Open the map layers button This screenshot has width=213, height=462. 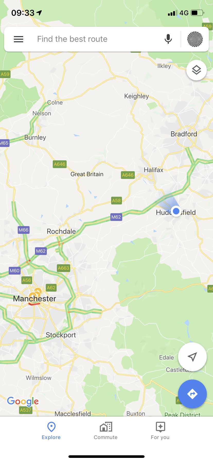click(x=197, y=70)
